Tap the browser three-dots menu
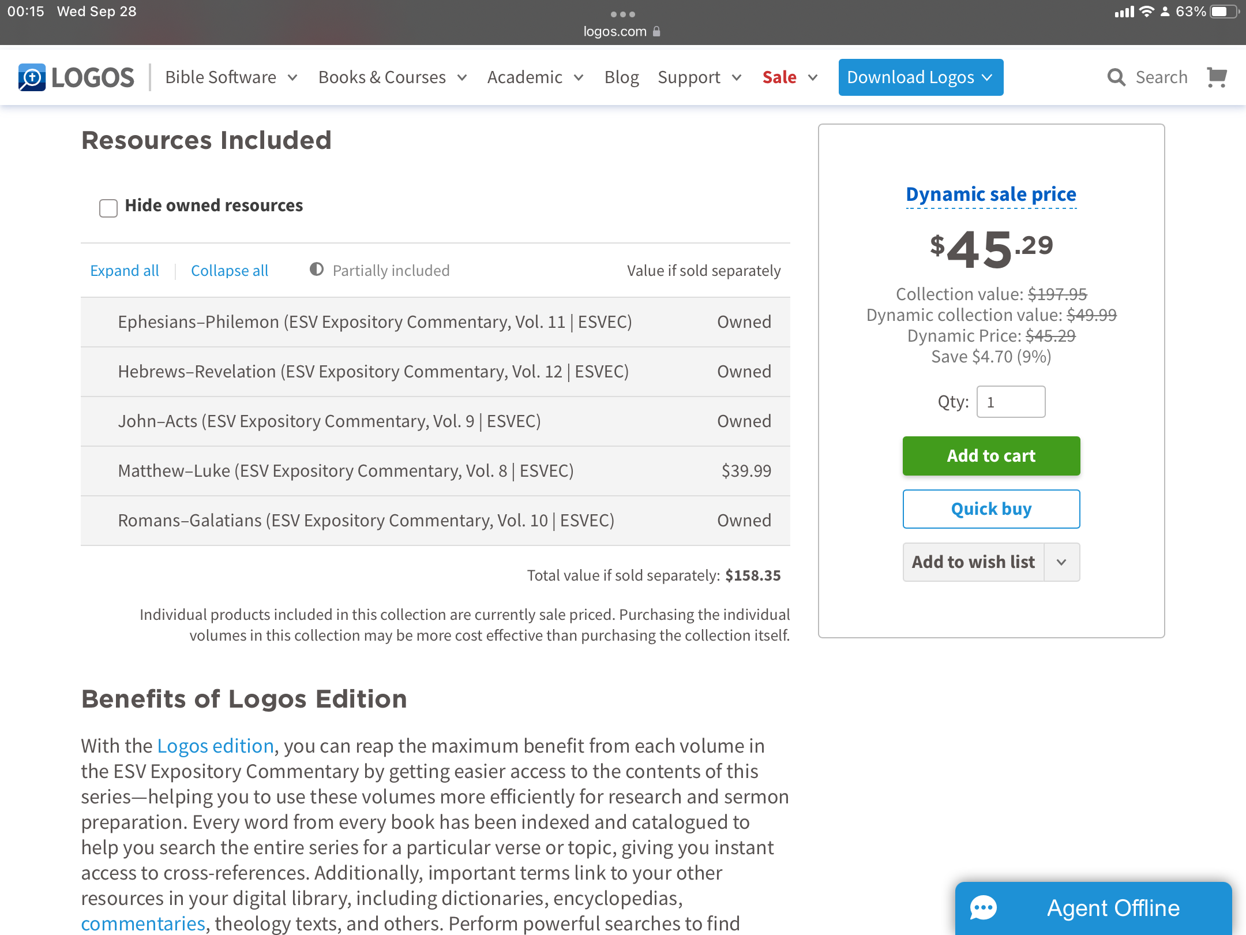Image resolution: width=1246 pixels, height=935 pixels. 623,14
